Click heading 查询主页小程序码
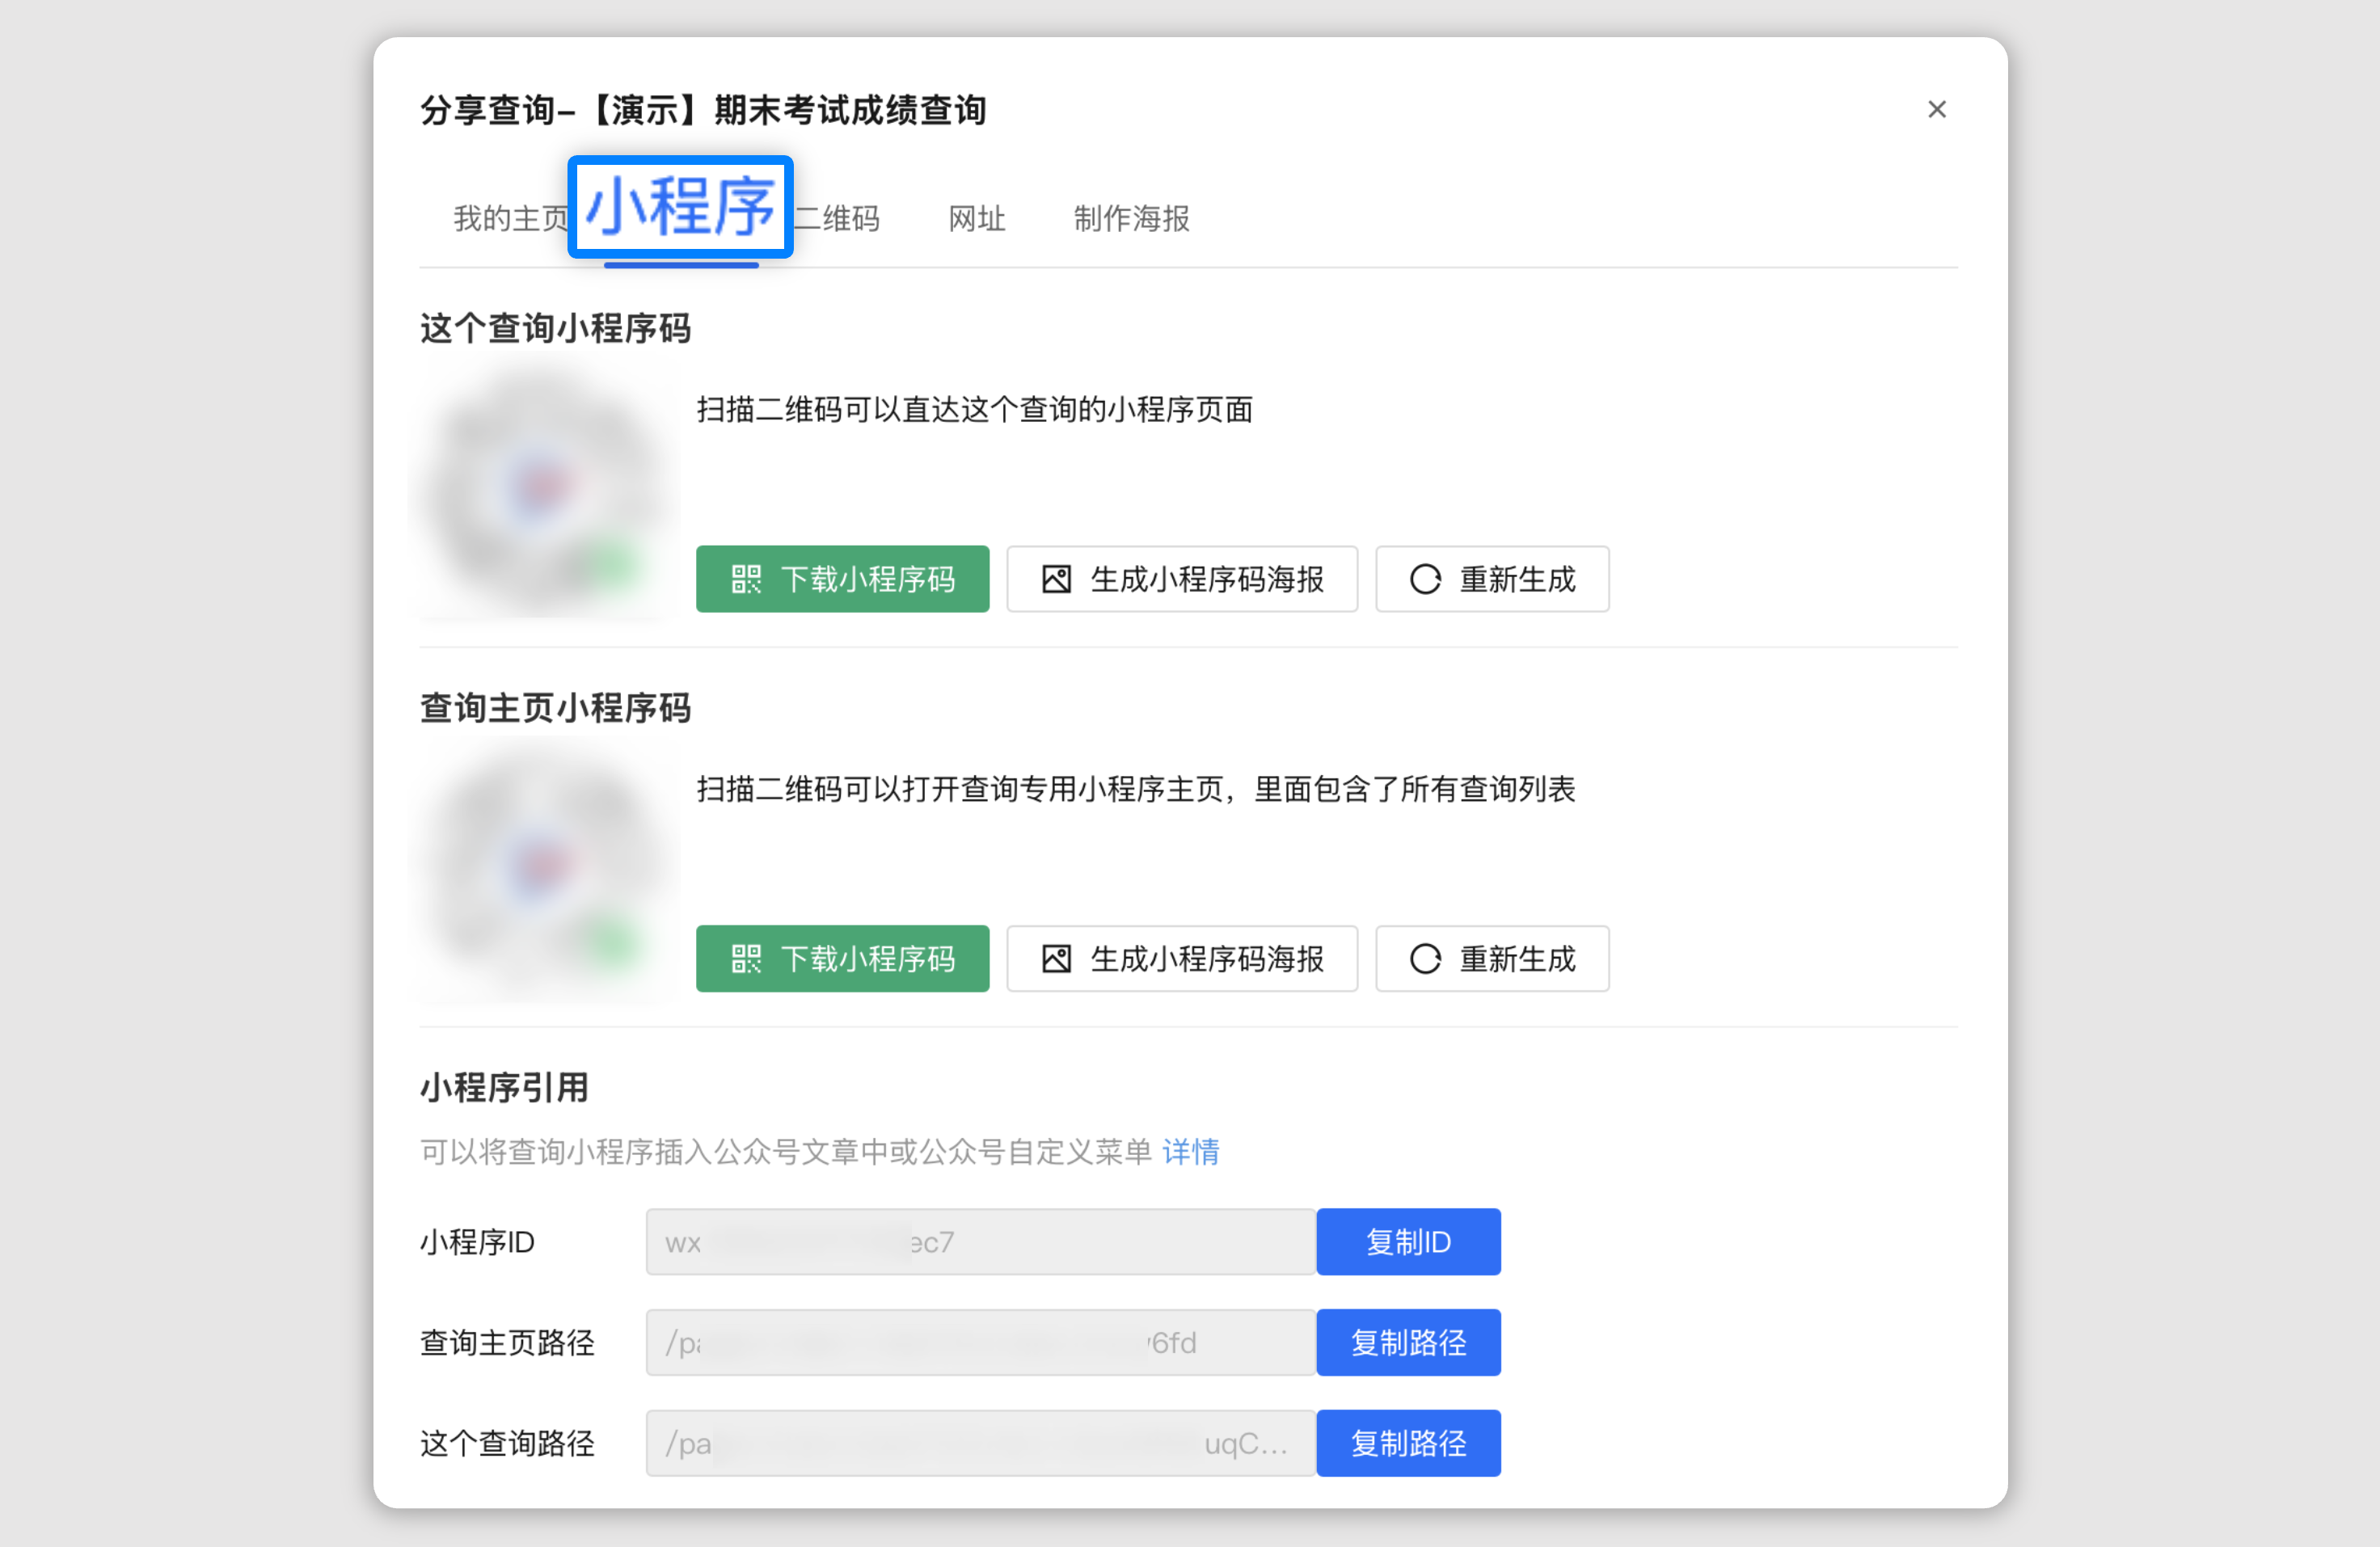The width and height of the screenshot is (2380, 1547). (x=555, y=708)
